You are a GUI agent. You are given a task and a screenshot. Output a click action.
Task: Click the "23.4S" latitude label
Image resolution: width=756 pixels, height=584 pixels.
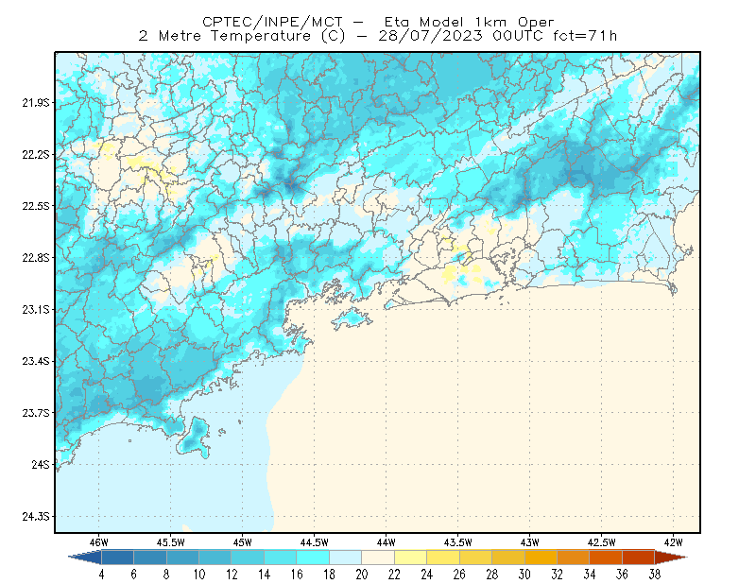coord(36,361)
